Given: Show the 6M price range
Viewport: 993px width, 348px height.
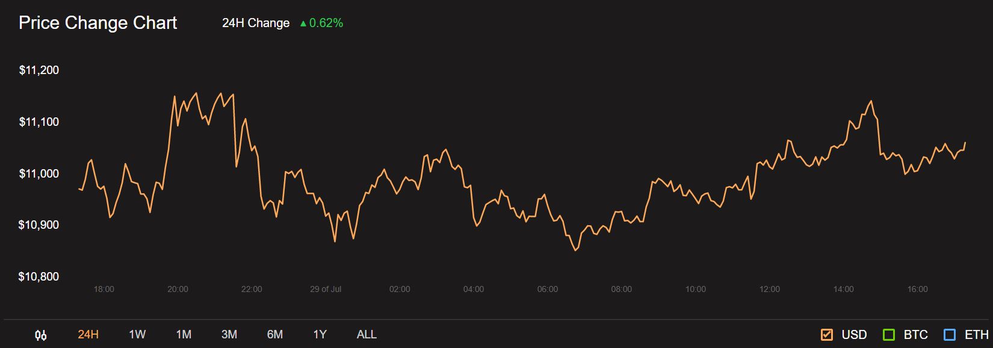Looking at the screenshot, I should (275, 335).
